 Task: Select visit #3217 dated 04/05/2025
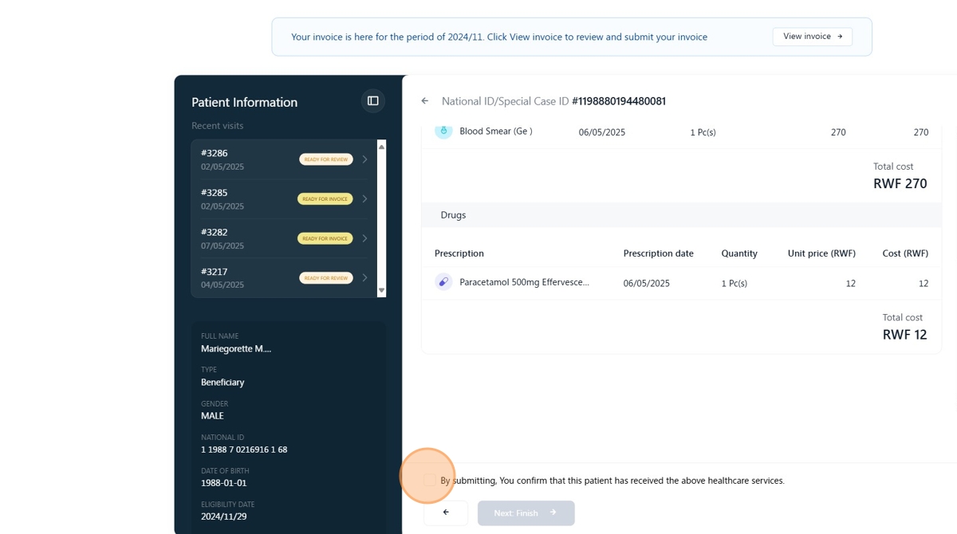pyautogui.click(x=284, y=277)
